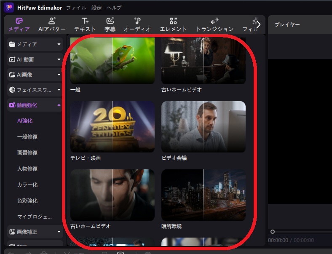Expand the メディア sidebar dropdown arrow
The height and width of the screenshot is (254, 332).
coord(59,44)
